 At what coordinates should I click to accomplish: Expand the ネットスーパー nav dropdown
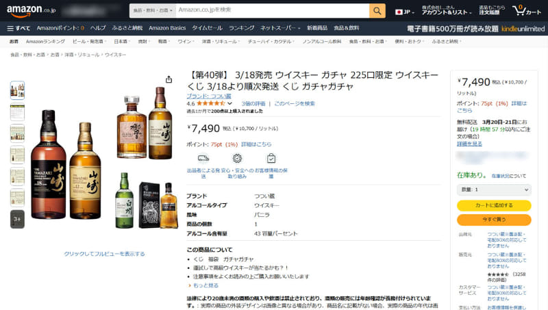(x=280, y=28)
